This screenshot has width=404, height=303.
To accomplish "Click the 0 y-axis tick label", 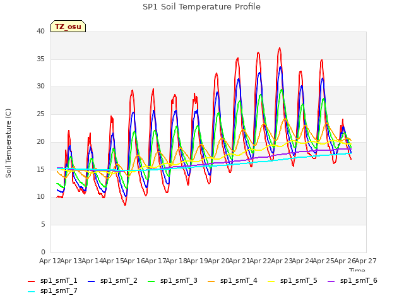I will [43, 252].
